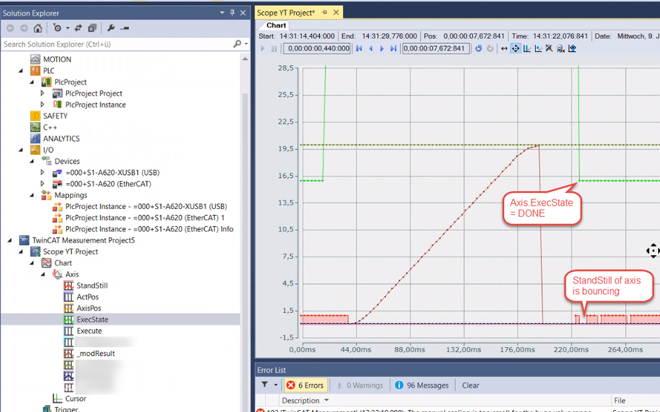660x412 pixels.
Task: Expand the =000+S1-A620 (EtherCAT) device
Action: (x=42, y=184)
